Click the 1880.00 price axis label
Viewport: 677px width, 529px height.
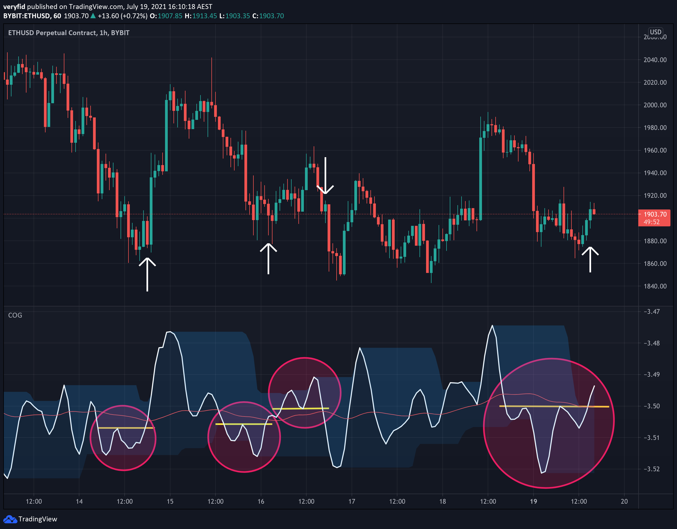coord(655,241)
